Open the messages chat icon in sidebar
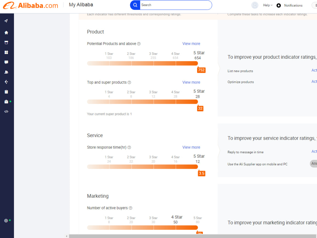Viewport: 317px width, 238px height. (x=6, y=62)
